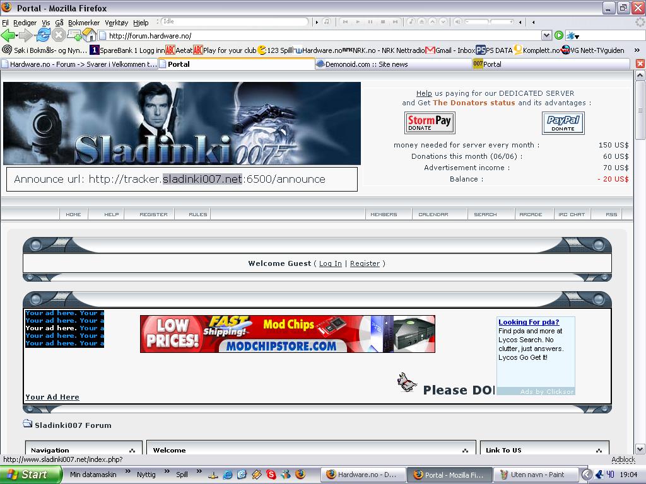The image size is (646, 484).
Task: Open IRC CHAT in the site nav bar
Action: 572,214
